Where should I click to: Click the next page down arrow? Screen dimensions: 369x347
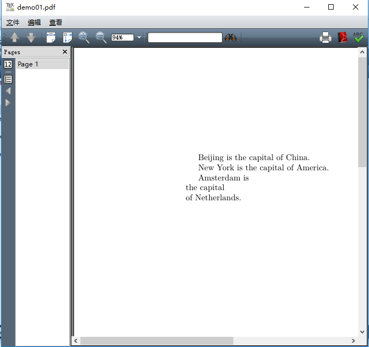click(x=31, y=37)
